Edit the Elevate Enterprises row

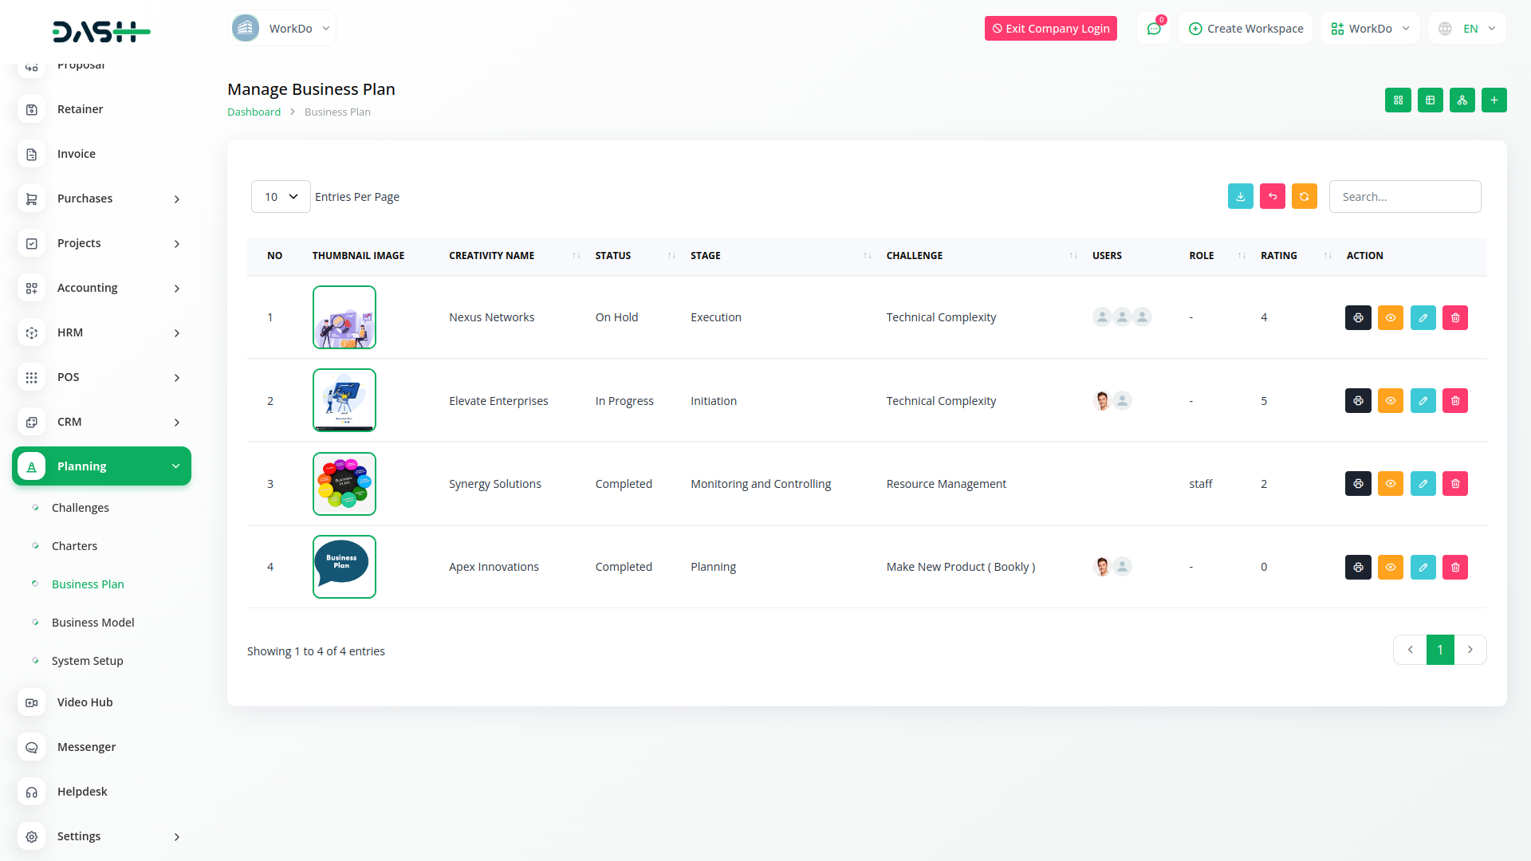pyautogui.click(x=1423, y=401)
